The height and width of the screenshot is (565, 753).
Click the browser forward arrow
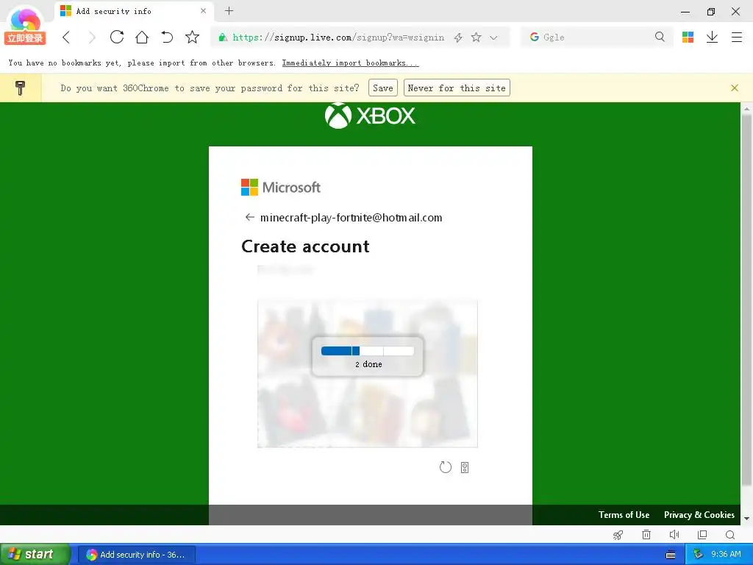92,37
